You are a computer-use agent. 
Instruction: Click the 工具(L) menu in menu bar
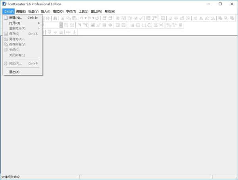tap(84, 11)
